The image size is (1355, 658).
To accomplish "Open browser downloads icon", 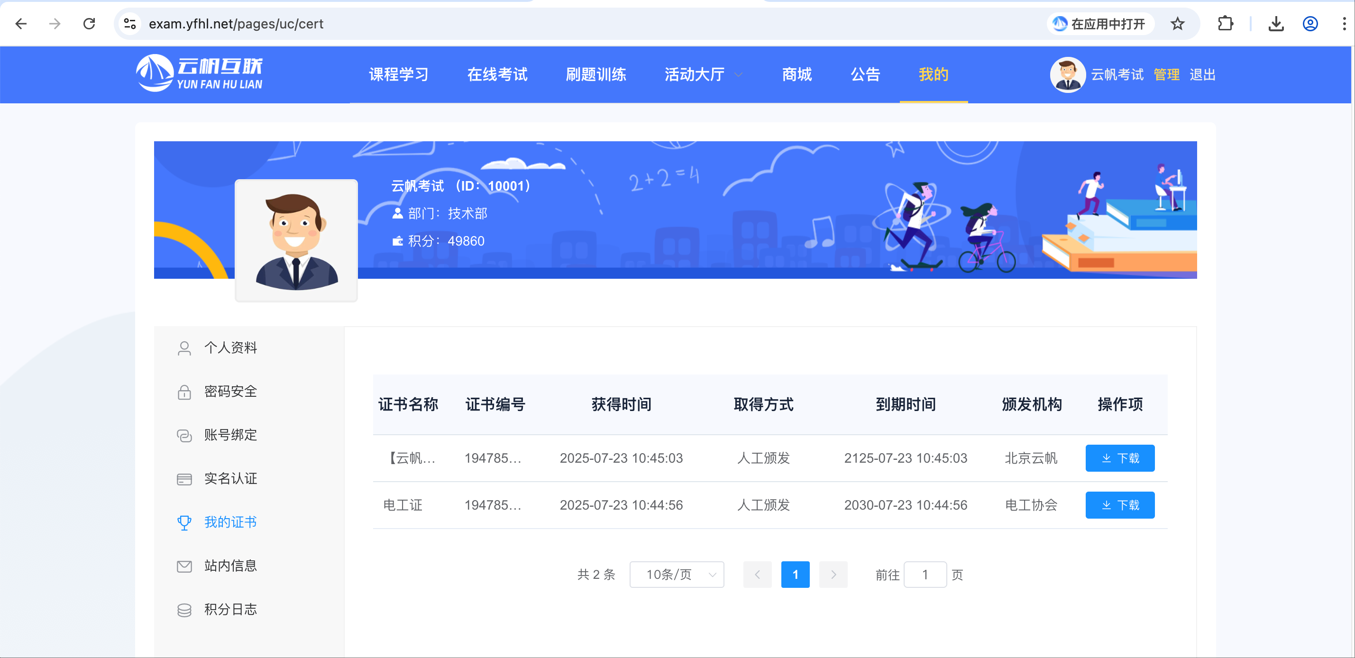I will click(x=1276, y=24).
